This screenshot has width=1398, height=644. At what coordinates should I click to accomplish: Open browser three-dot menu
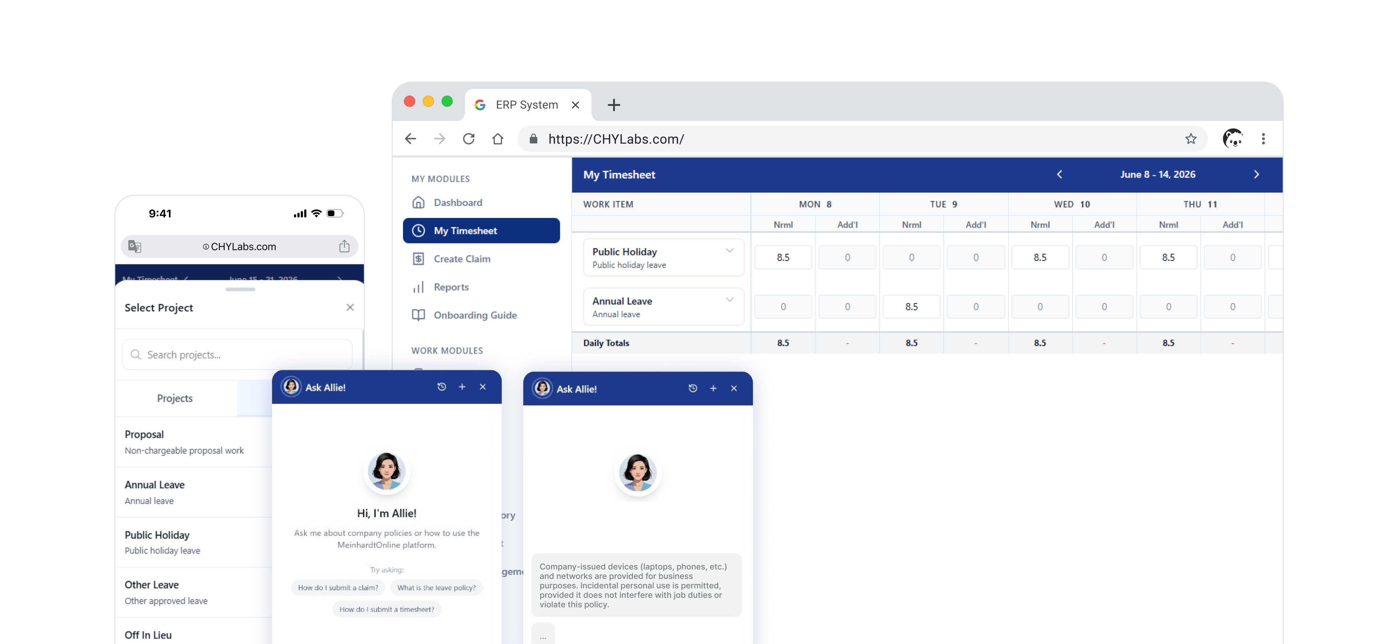tap(1263, 139)
